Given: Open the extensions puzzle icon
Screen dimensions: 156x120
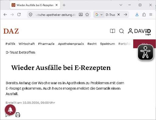Looking at the screenshot, I should click(x=144, y=15).
